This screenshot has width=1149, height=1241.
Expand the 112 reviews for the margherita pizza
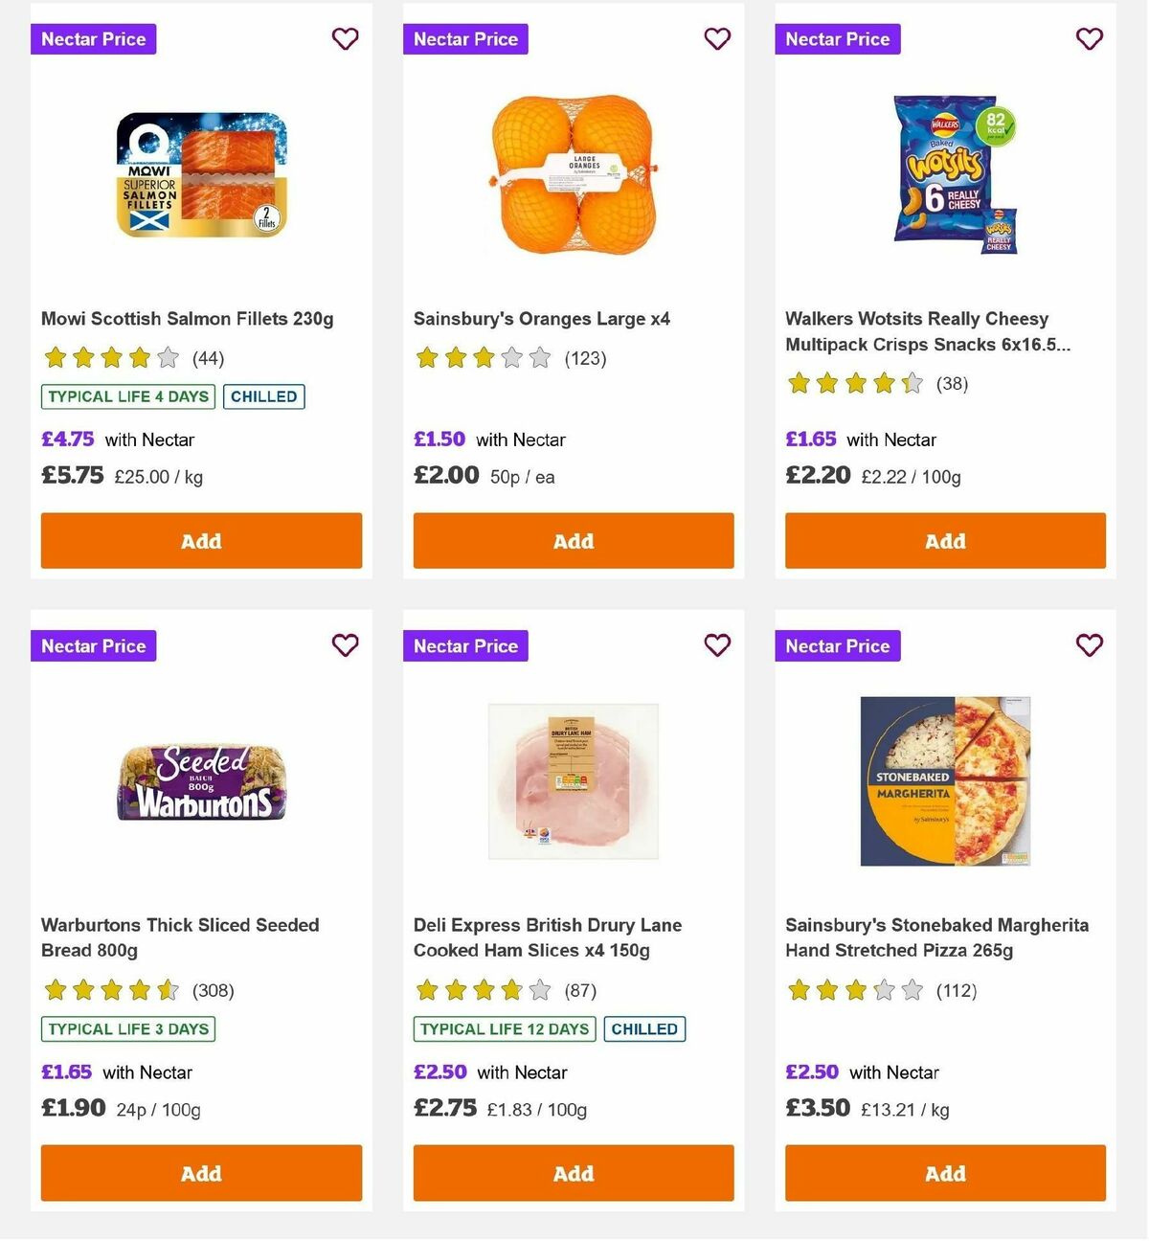tap(955, 991)
